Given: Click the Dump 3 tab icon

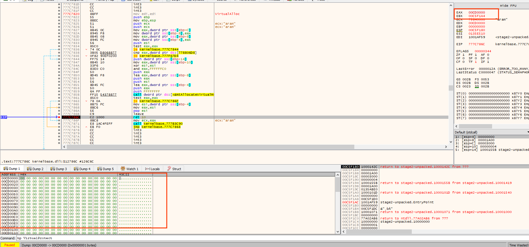Looking at the screenshot, I should [53, 169].
